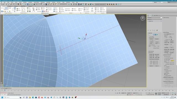Click the large Set Keys plus button
This screenshot has height=99, width=177.
(x=156, y=94)
